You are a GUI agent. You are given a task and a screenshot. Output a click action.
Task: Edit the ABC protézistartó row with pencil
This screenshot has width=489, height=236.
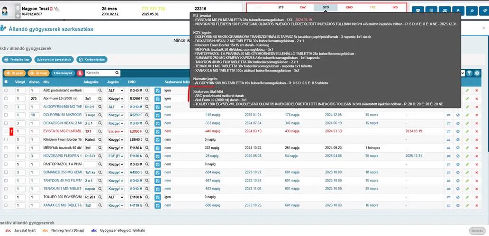click(467, 91)
